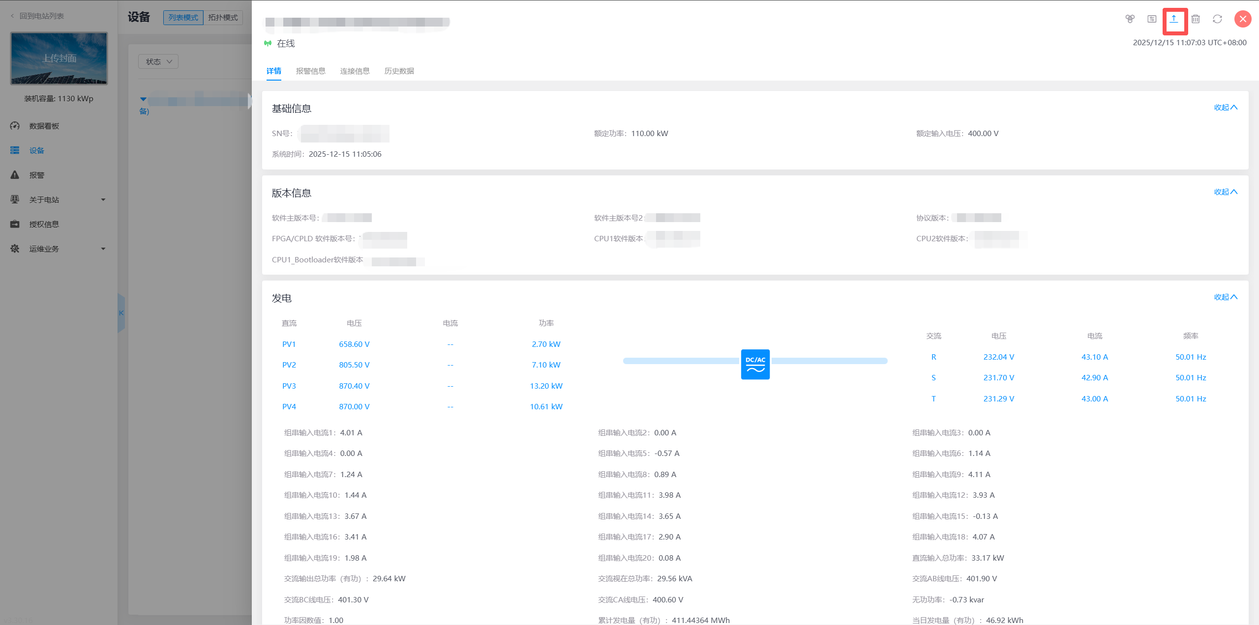Viewport: 1259px width, 625px height.
Task: Click the upload firmware arrow icon
Action: (x=1174, y=19)
